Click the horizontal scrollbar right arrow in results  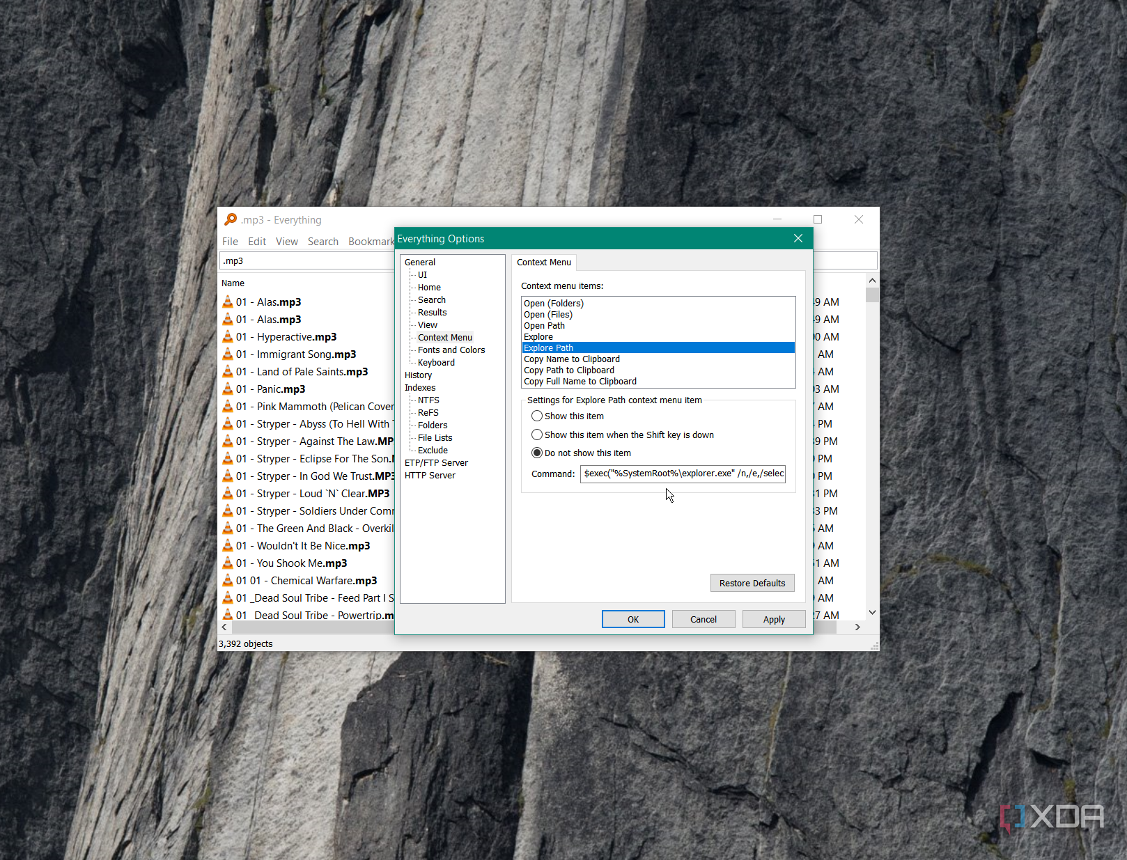click(857, 627)
